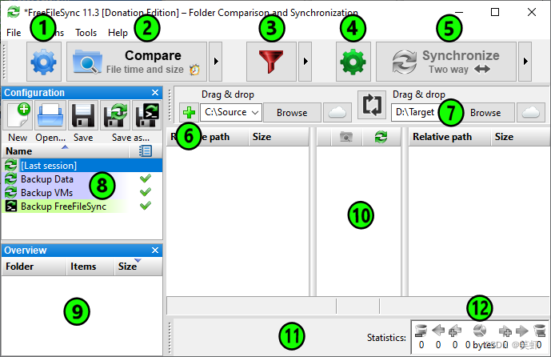
Task: Select the category column header icon
Action: pyautogui.click(x=346, y=137)
